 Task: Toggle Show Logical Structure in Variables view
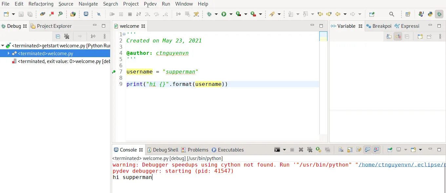point(398,37)
